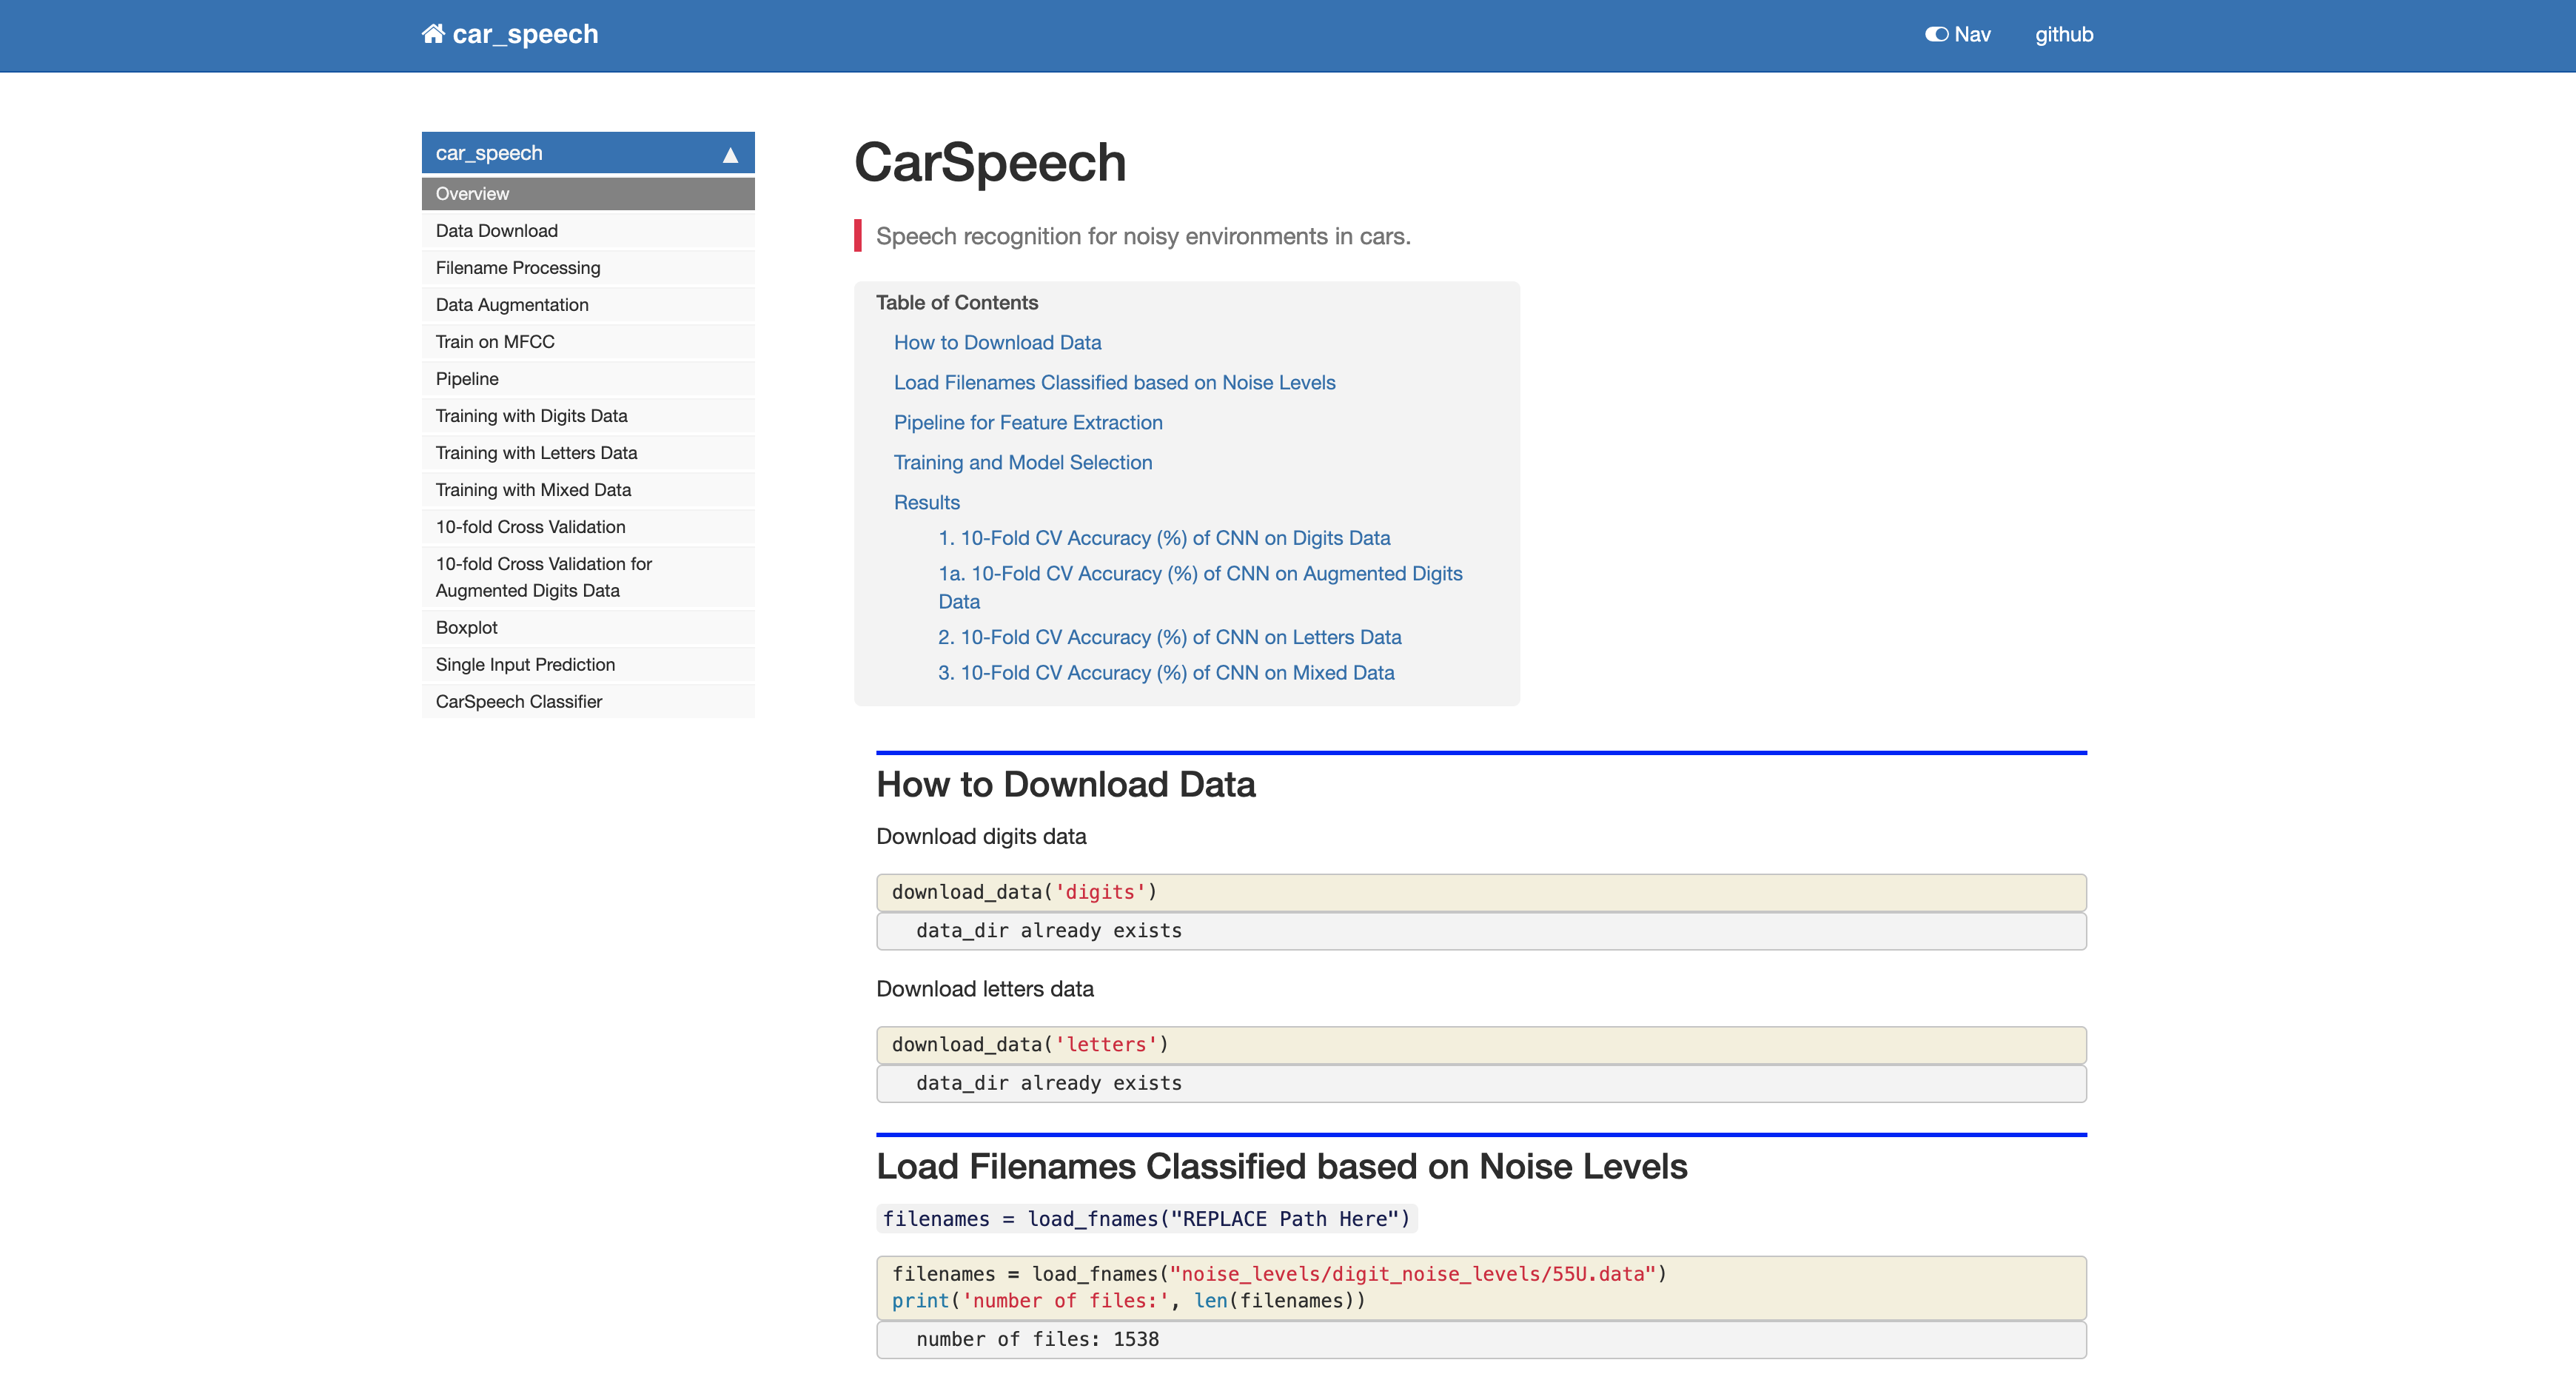Open Training with Letters Data page

(536, 453)
